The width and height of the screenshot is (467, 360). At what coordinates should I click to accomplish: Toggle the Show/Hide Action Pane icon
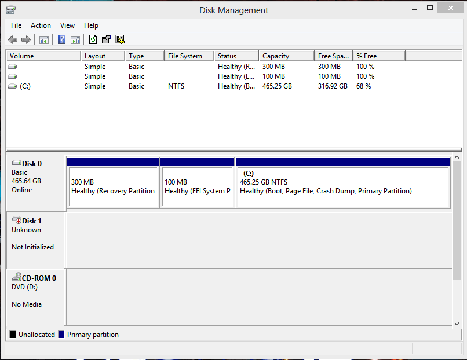(x=75, y=40)
